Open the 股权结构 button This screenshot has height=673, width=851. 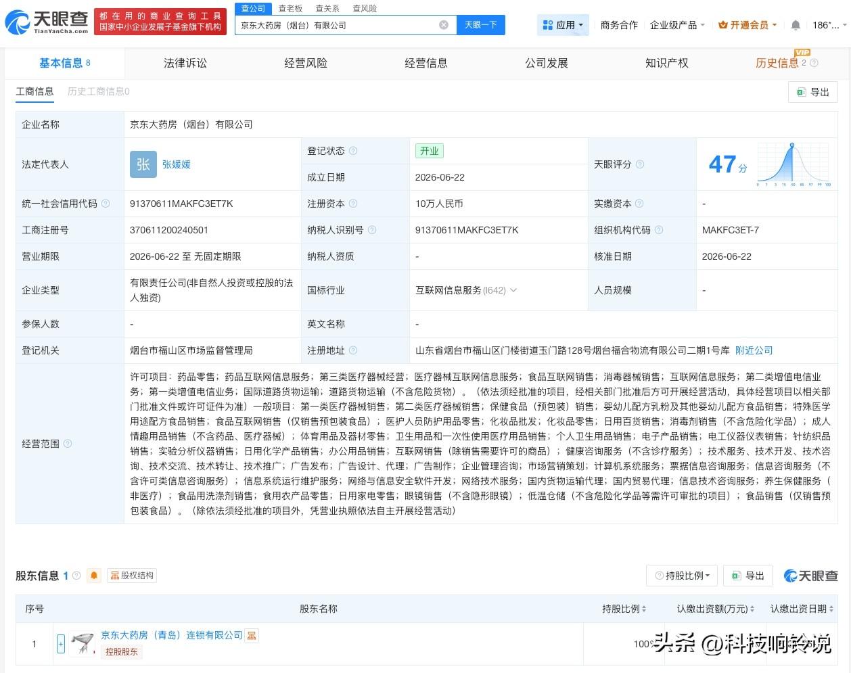pos(132,576)
